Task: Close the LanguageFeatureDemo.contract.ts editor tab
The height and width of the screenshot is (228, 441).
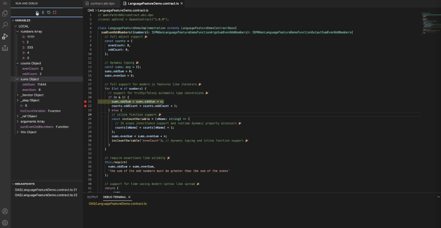Action: click(180, 3)
